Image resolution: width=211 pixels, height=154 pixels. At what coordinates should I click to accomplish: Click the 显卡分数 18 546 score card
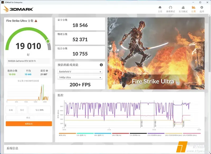(x=80, y=24)
